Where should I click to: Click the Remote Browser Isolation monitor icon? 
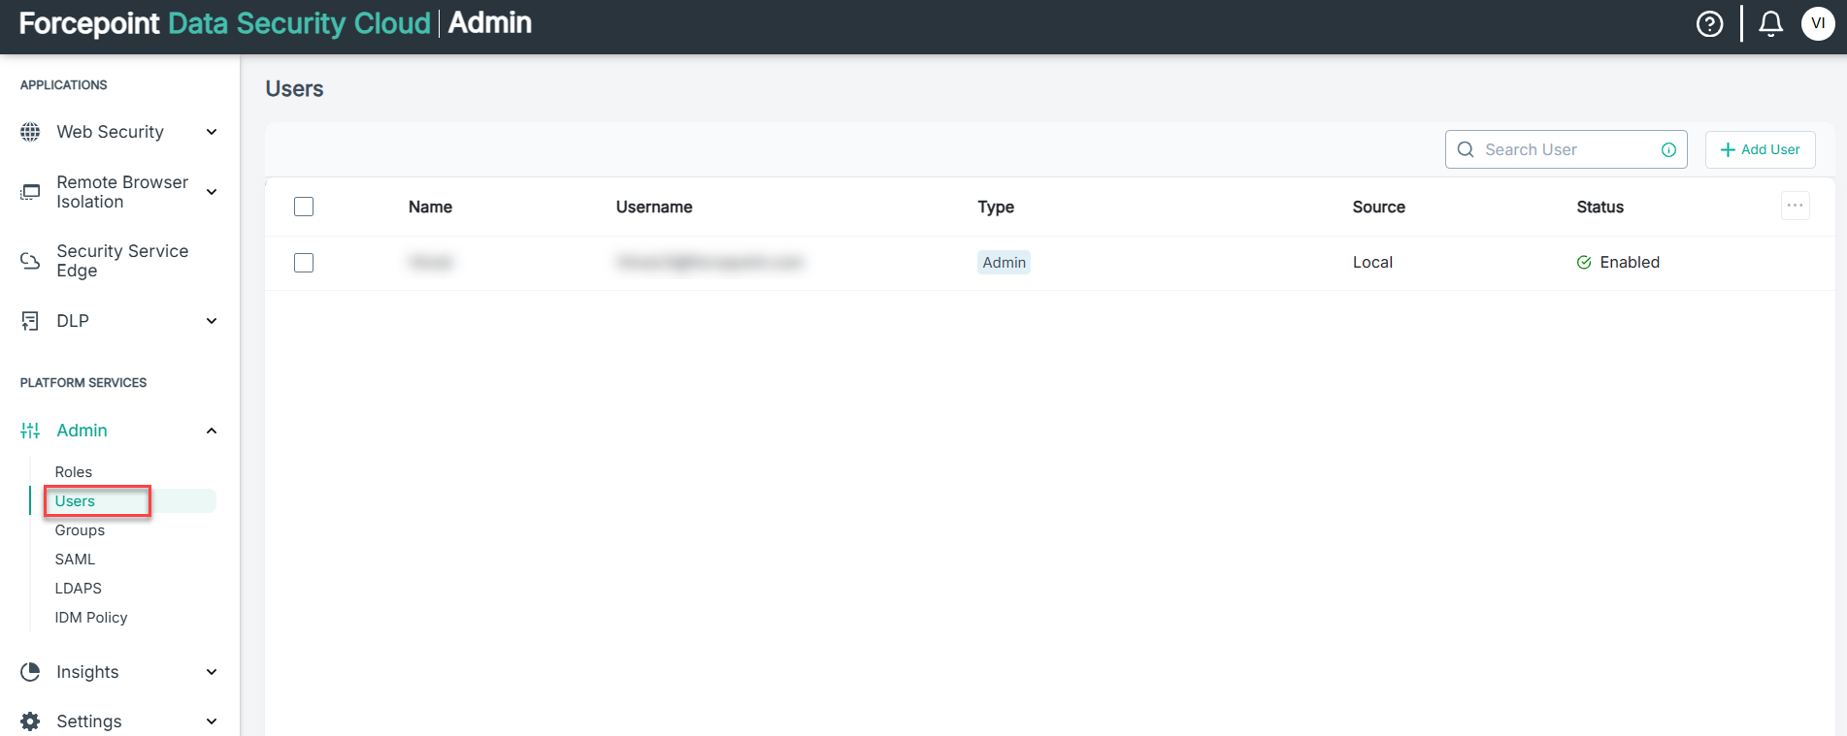[30, 192]
